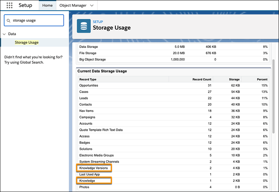Click the vertical scrollbar

[273, 97]
